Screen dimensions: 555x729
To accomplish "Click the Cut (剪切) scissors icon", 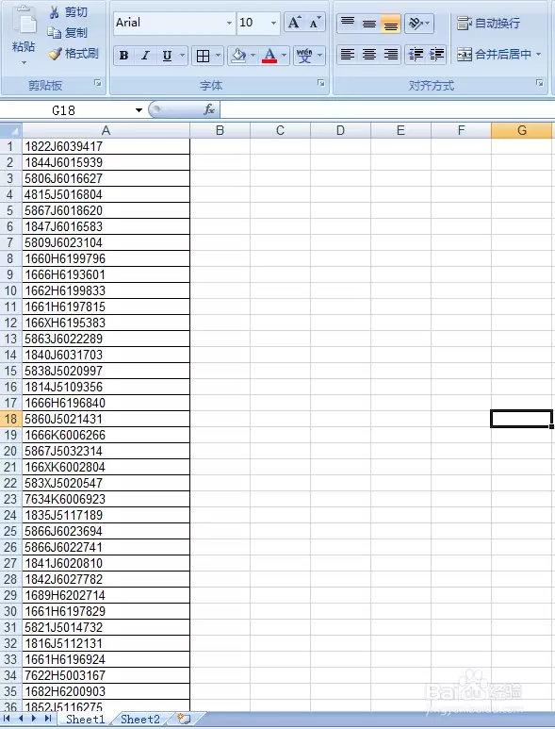I will [55, 12].
